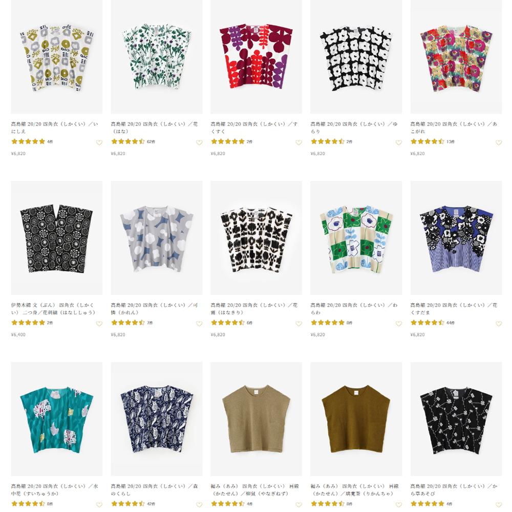
Task: Click the wishlist heart for ゆらり shirt
Action: pyautogui.click(x=398, y=143)
